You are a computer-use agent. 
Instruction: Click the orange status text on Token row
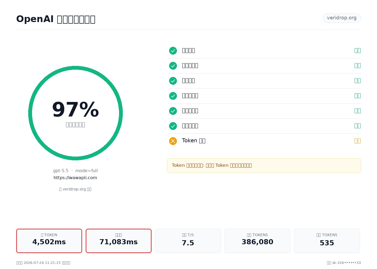click(357, 141)
